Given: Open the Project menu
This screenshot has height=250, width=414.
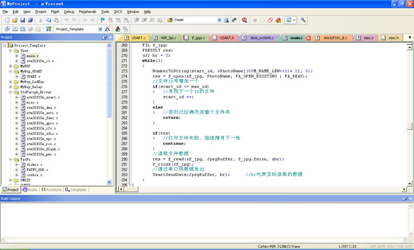Looking at the screenshot, I should click(41, 12).
